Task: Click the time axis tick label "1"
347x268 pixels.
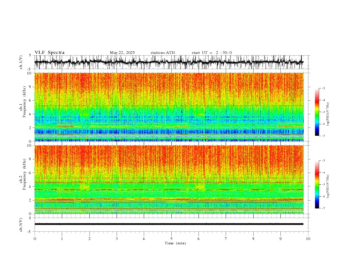Action: (62, 239)
